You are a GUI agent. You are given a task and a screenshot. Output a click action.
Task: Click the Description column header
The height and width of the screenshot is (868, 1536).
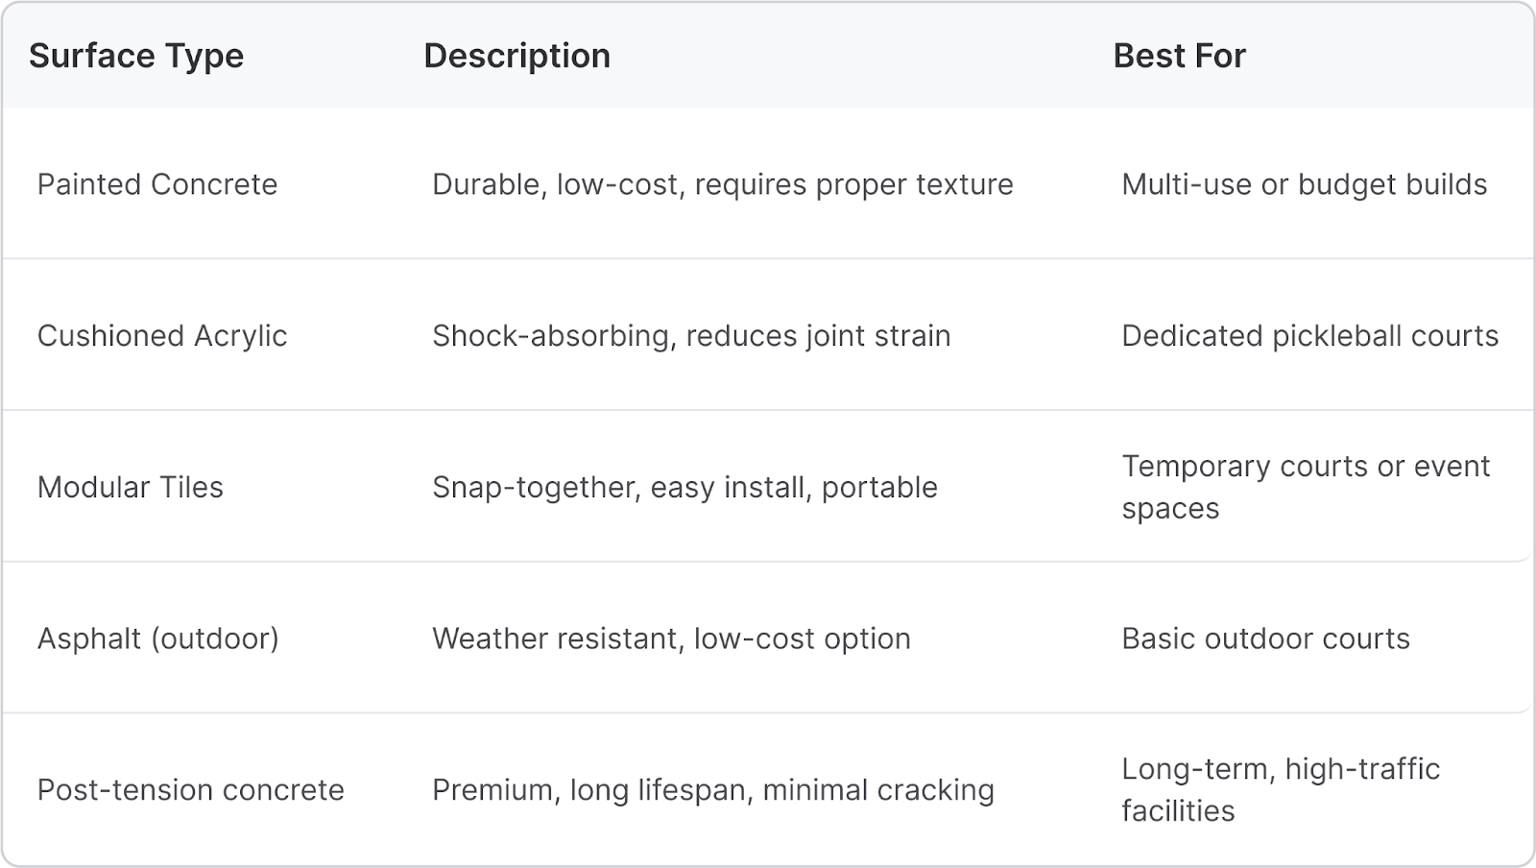point(516,56)
